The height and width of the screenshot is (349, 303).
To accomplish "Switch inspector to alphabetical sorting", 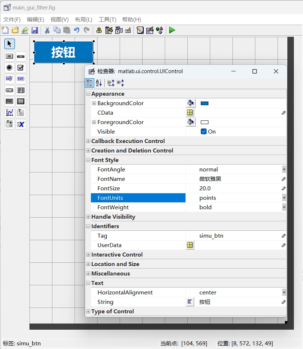I will pos(99,83).
